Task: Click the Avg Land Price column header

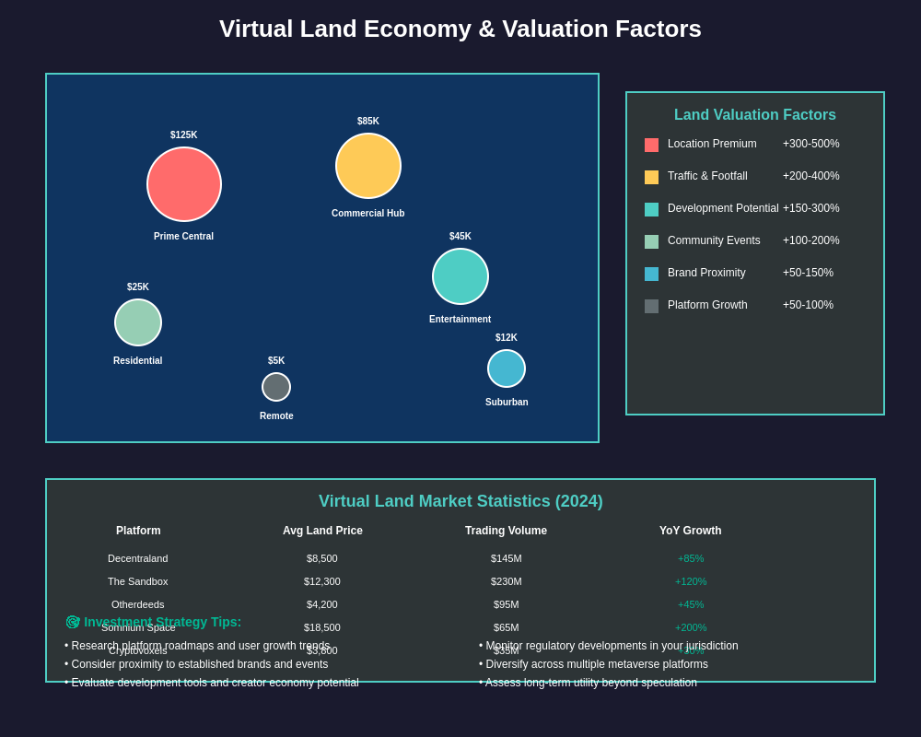Action: point(322,531)
